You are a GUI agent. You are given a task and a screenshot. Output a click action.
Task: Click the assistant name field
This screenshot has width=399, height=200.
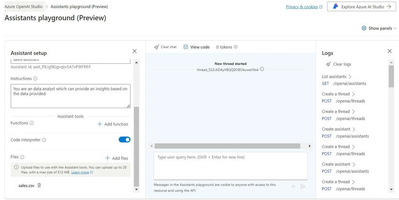pos(70,61)
